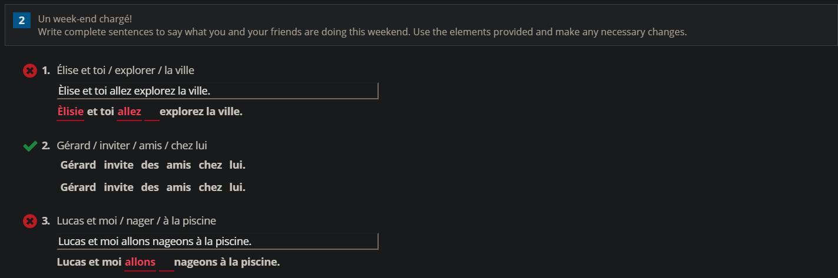
Task: Click the red highlighted word 'allons'
Action: (140, 262)
